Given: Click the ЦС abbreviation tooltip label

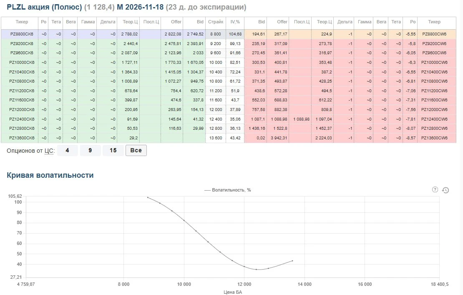Looking at the screenshot, I should tap(49, 151).
